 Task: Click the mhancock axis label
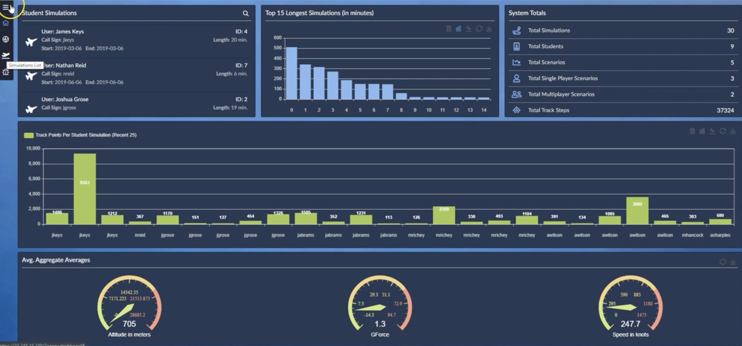click(x=693, y=235)
